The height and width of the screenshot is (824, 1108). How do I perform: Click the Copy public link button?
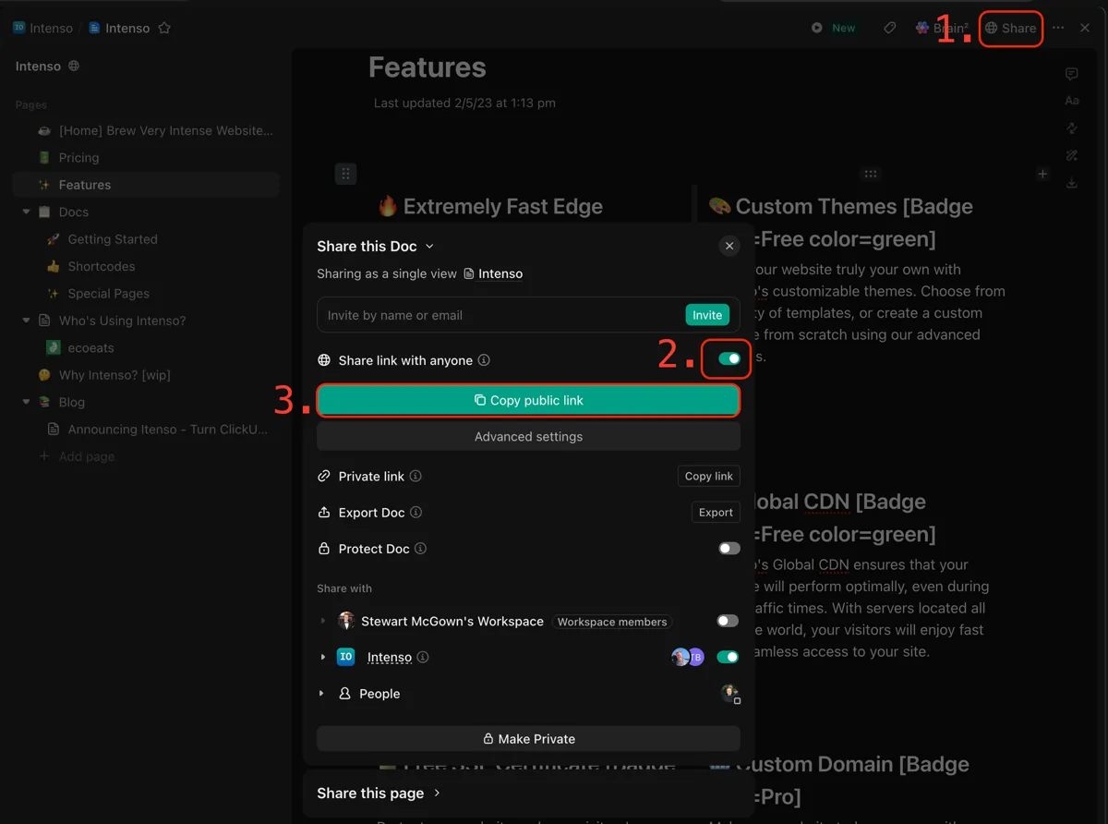click(528, 401)
